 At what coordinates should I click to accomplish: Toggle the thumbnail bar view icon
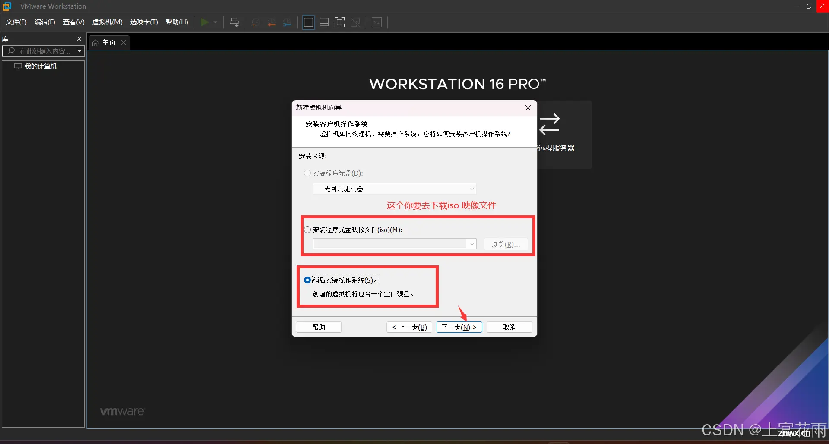(x=324, y=22)
